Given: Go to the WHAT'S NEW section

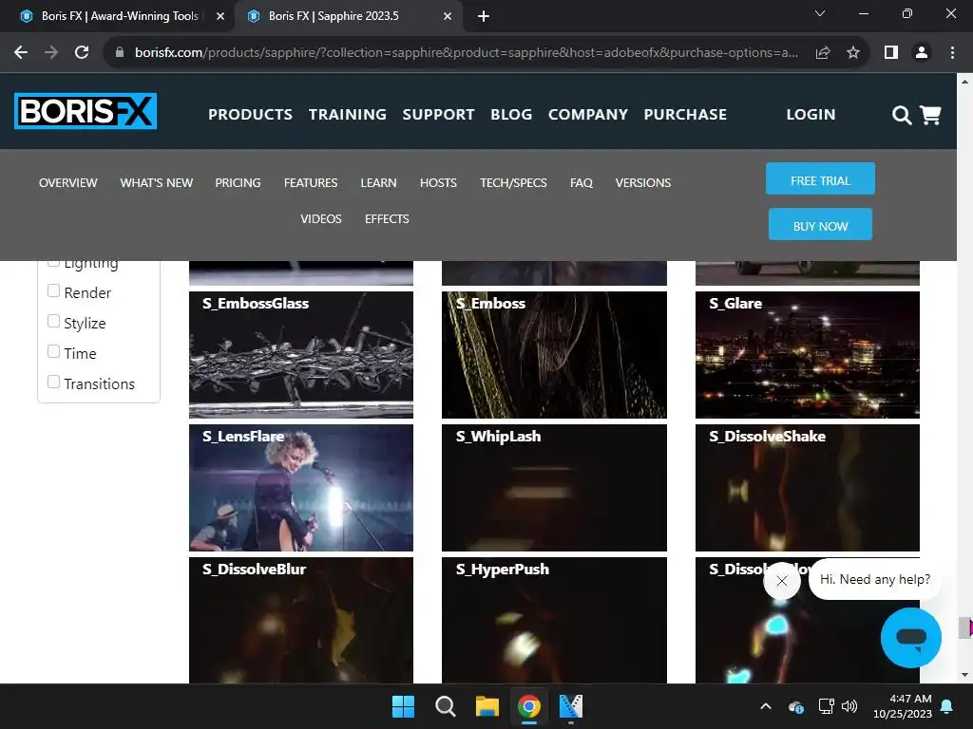Looking at the screenshot, I should [157, 183].
